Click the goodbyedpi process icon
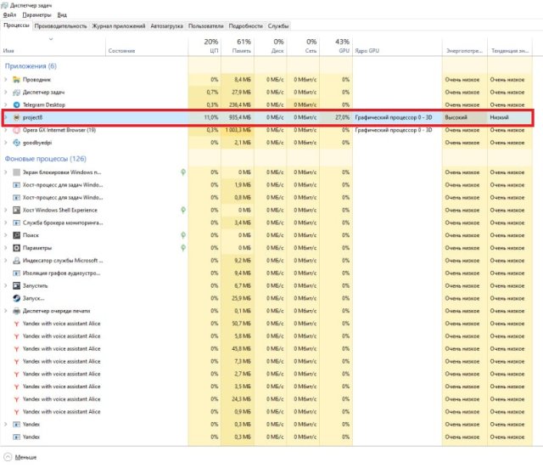543x468 pixels. pyautogui.click(x=16, y=143)
